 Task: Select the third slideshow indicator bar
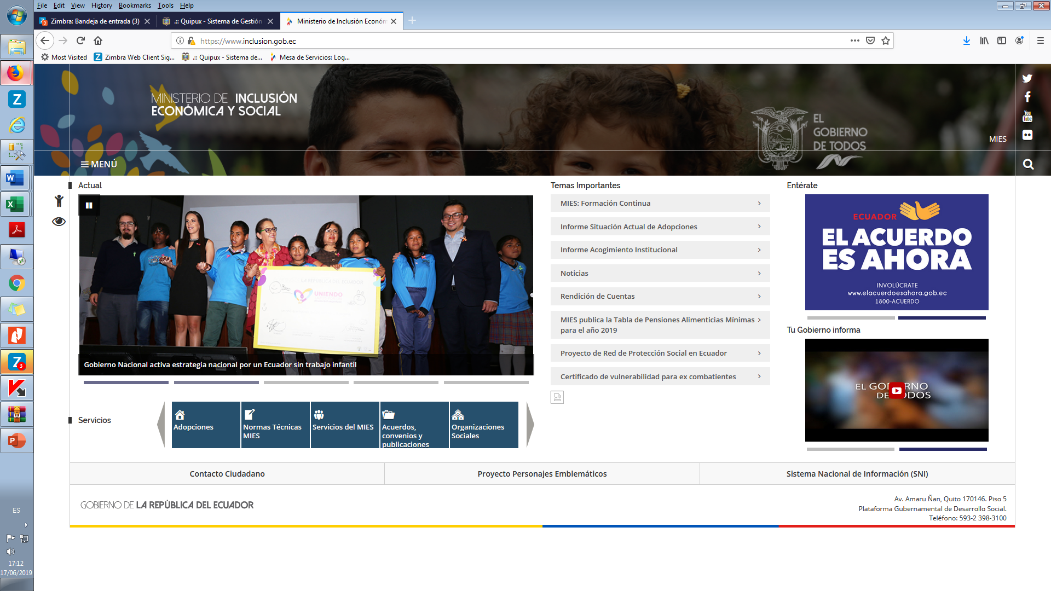click(306, 383)
